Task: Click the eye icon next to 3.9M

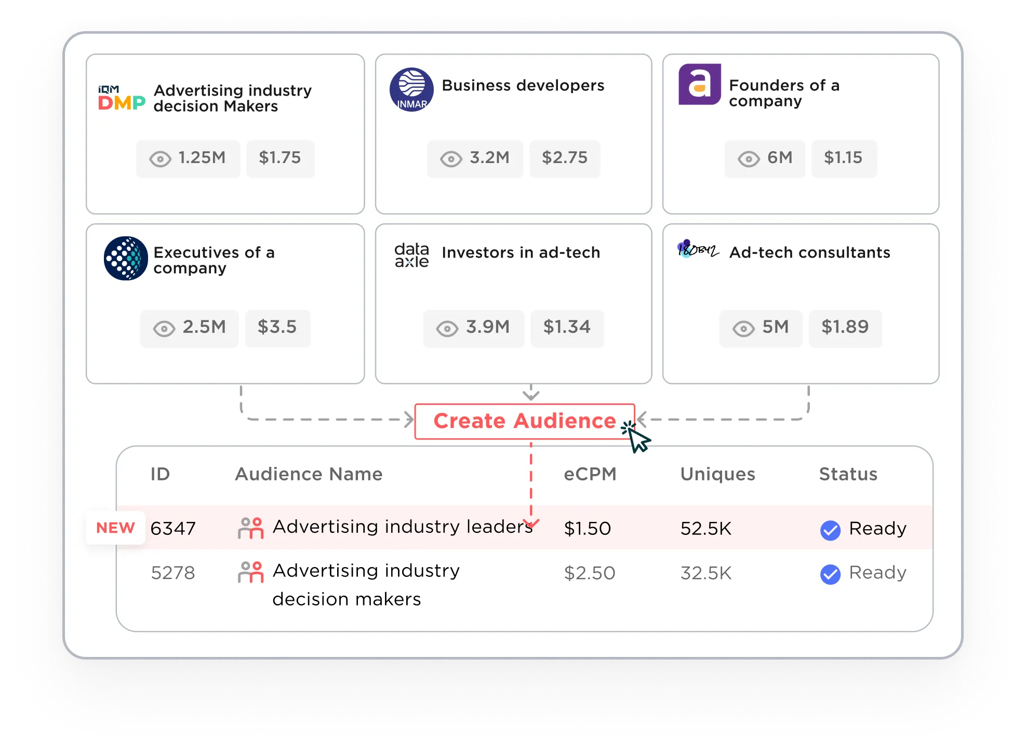Action: point(447,328)
